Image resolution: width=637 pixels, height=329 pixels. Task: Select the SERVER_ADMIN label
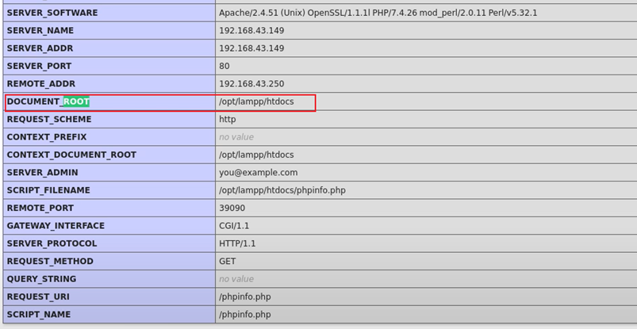coord(42,173)
